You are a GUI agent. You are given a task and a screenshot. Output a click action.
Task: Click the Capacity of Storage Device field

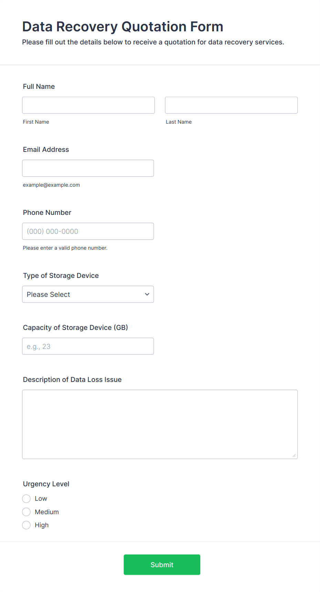pos(88,346)
